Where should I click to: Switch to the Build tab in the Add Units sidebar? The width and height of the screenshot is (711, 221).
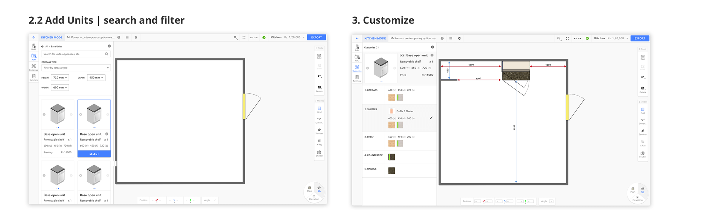coord(34,47)
